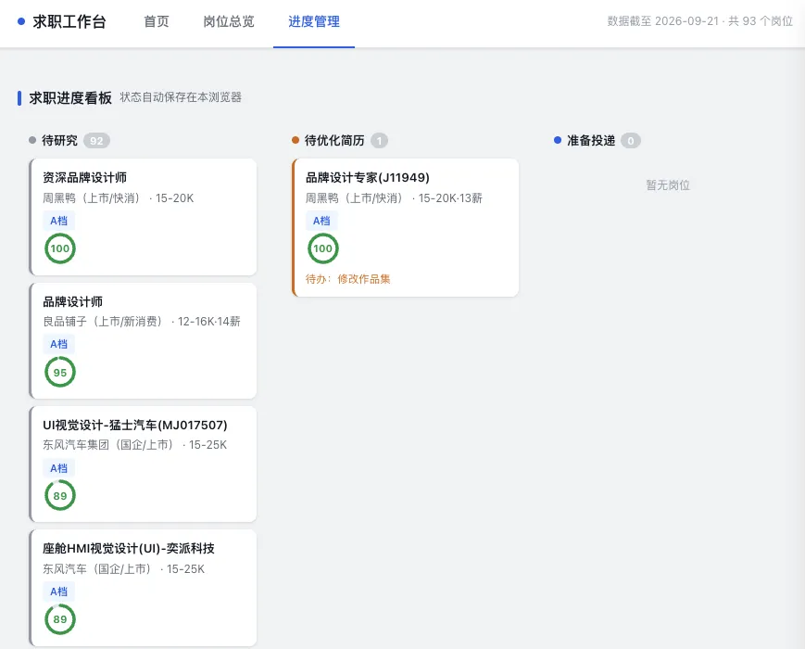Click A档 badge on 资深品牌设计师 card

click(x=59, y=221)
